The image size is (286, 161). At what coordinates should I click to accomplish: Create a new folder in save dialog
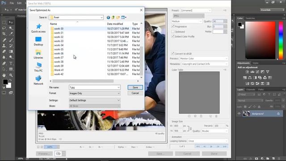pos(118,17)
